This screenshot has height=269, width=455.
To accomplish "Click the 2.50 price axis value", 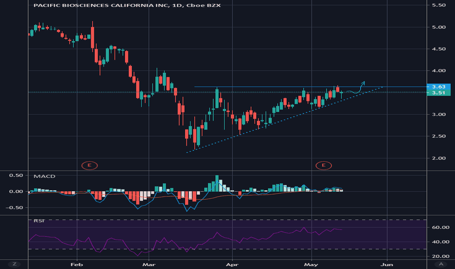I will (x=439, y=136).
